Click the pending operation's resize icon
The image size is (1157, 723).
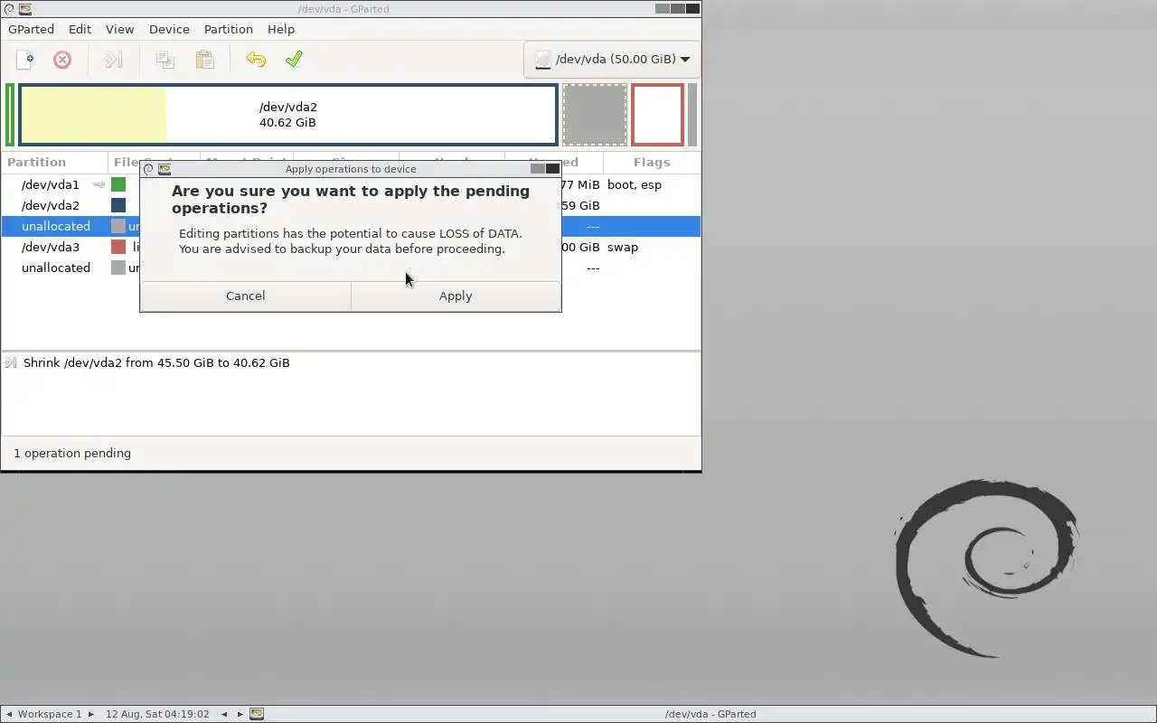tap(10, 362)
